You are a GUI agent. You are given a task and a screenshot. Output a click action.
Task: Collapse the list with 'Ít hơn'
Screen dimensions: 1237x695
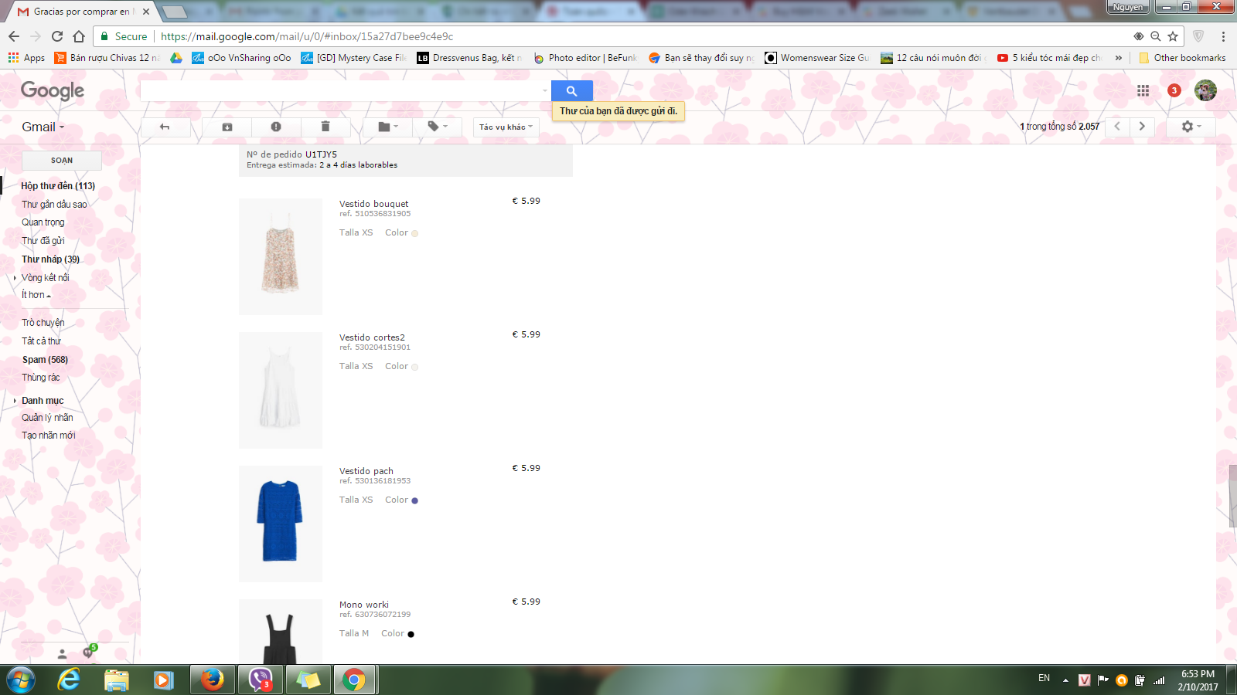(36, 295)
